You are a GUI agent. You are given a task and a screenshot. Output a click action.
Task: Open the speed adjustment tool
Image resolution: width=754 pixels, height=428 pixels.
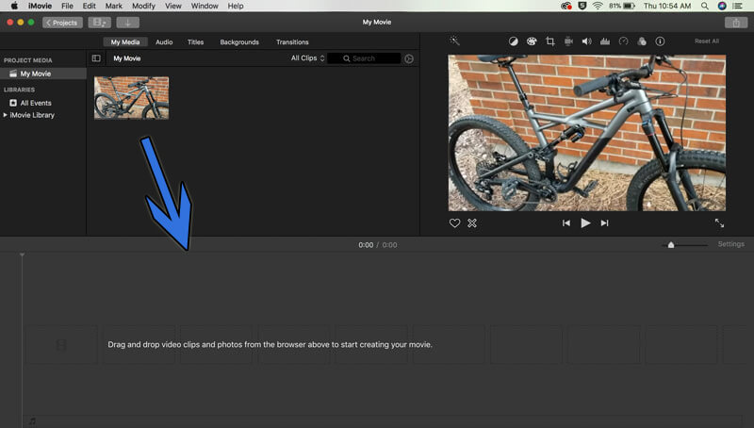point(623,41)
